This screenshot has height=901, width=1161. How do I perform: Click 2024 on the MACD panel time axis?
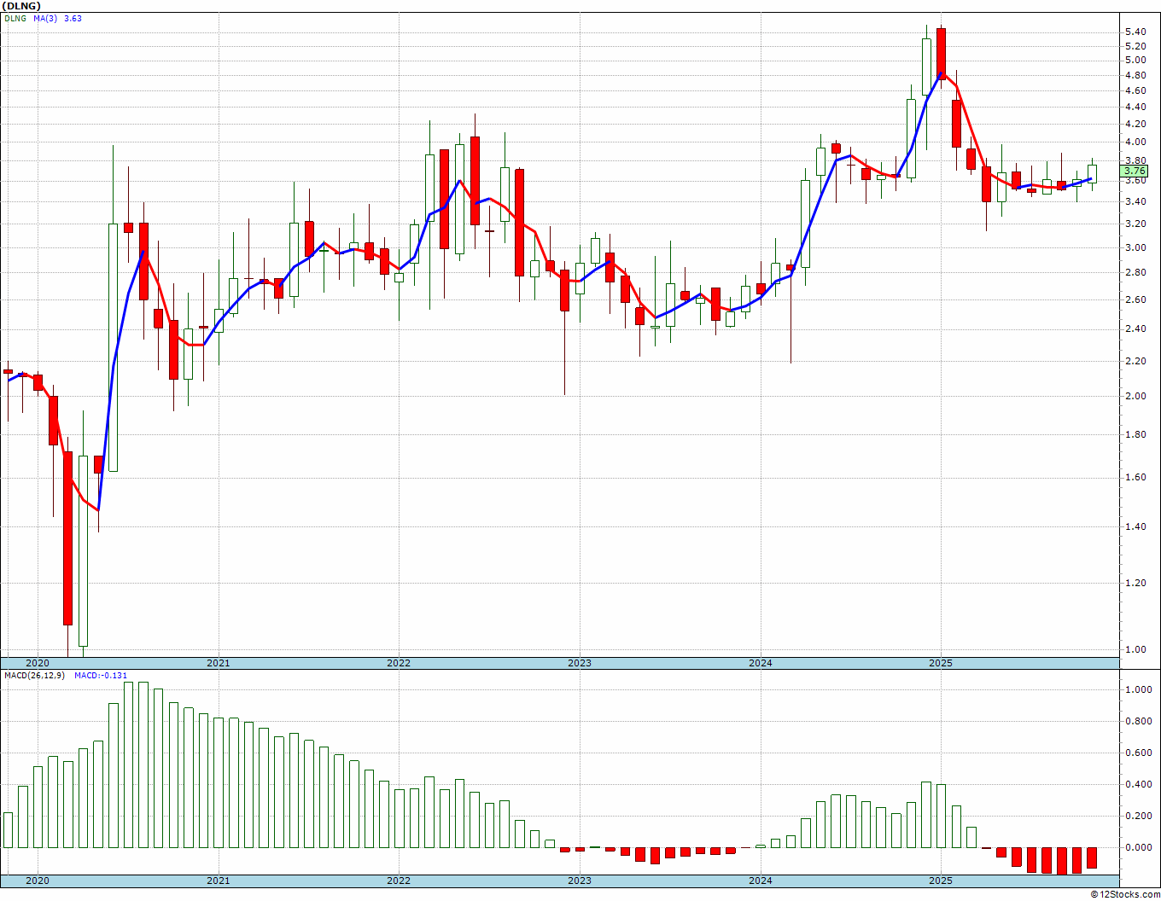pos(761,881)
